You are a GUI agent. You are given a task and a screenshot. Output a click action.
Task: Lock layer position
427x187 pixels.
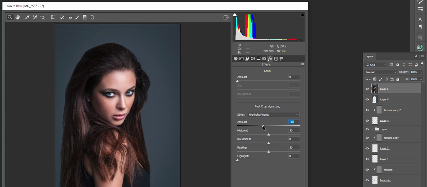click(x=386, y=79)
